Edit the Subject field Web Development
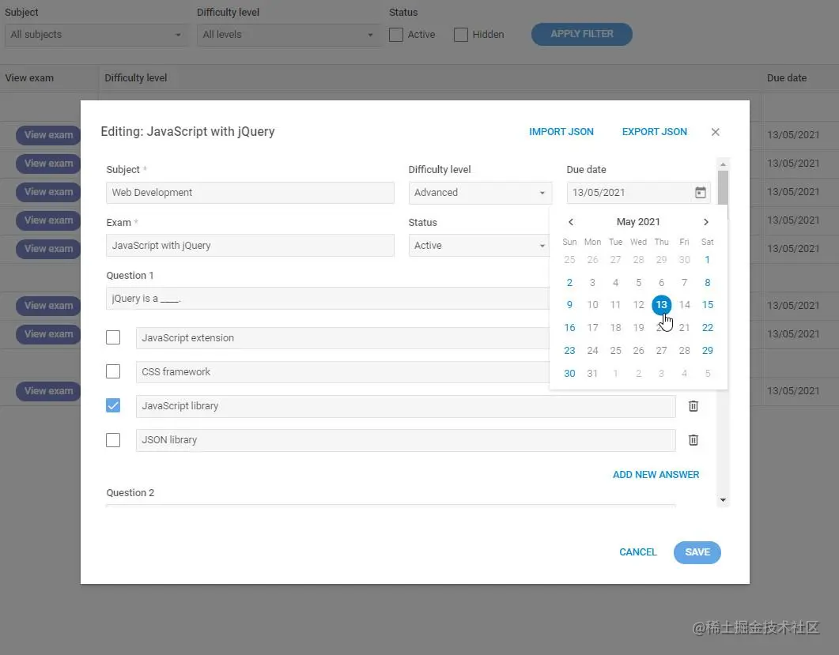The height and width of the screenshot is (655, 839). coord(250,193)
